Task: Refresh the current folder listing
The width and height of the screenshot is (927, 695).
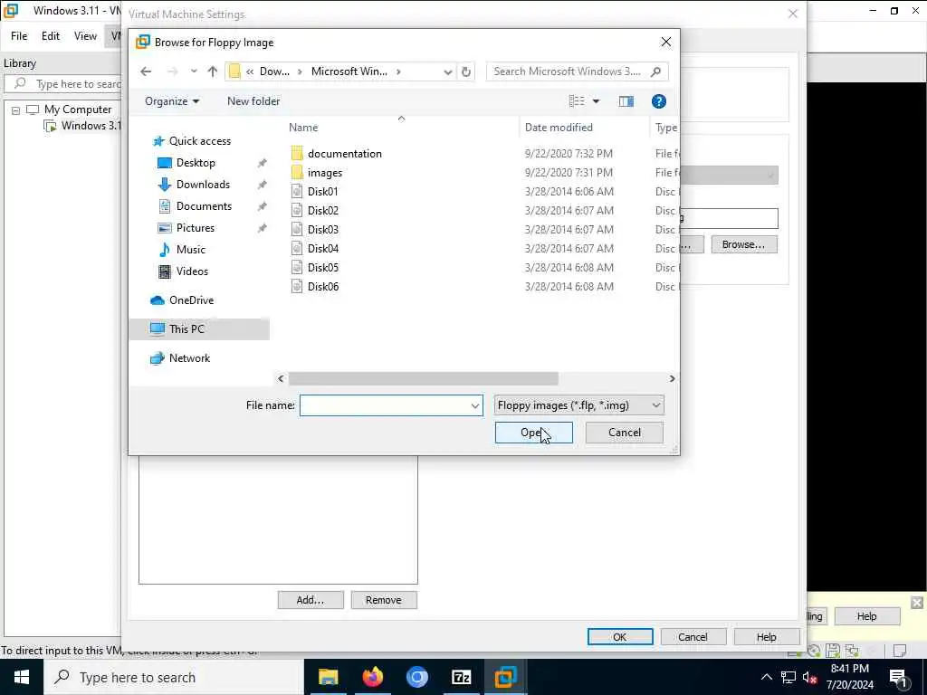Action: (466, 71)
